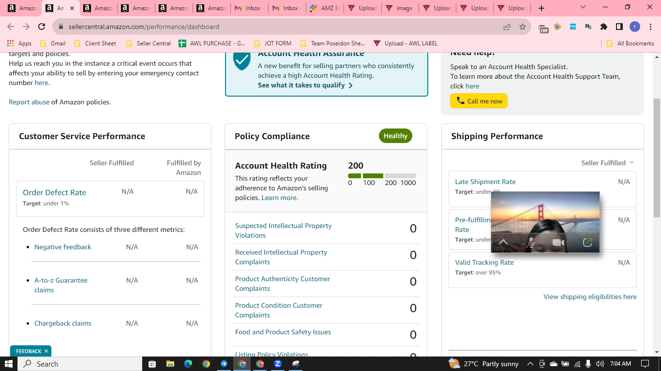The width and height of the screenshot is (661, 371).
Task: Switch to the first Amazon tab
Action: point(23,8)
